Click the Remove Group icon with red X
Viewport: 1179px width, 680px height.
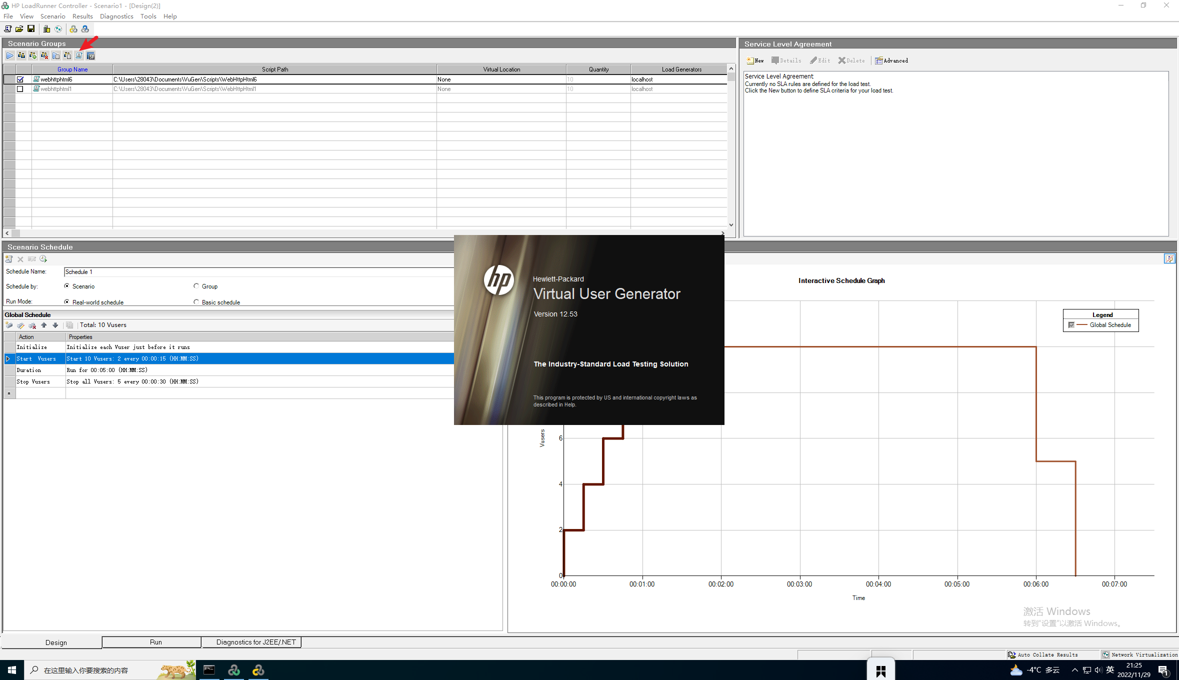pyautogui.click(x=44, y=55)
